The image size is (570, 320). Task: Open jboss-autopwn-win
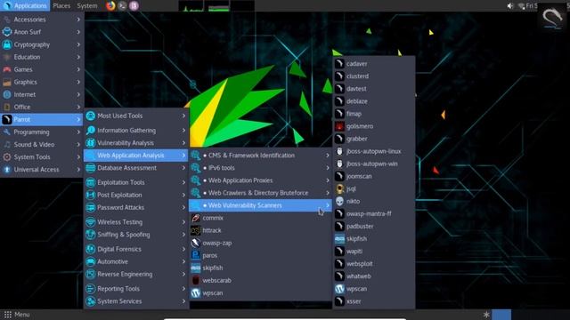[374, 164]
